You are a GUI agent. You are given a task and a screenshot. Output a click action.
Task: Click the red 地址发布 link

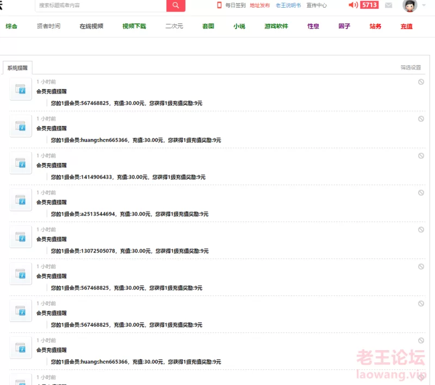point(260,5)
